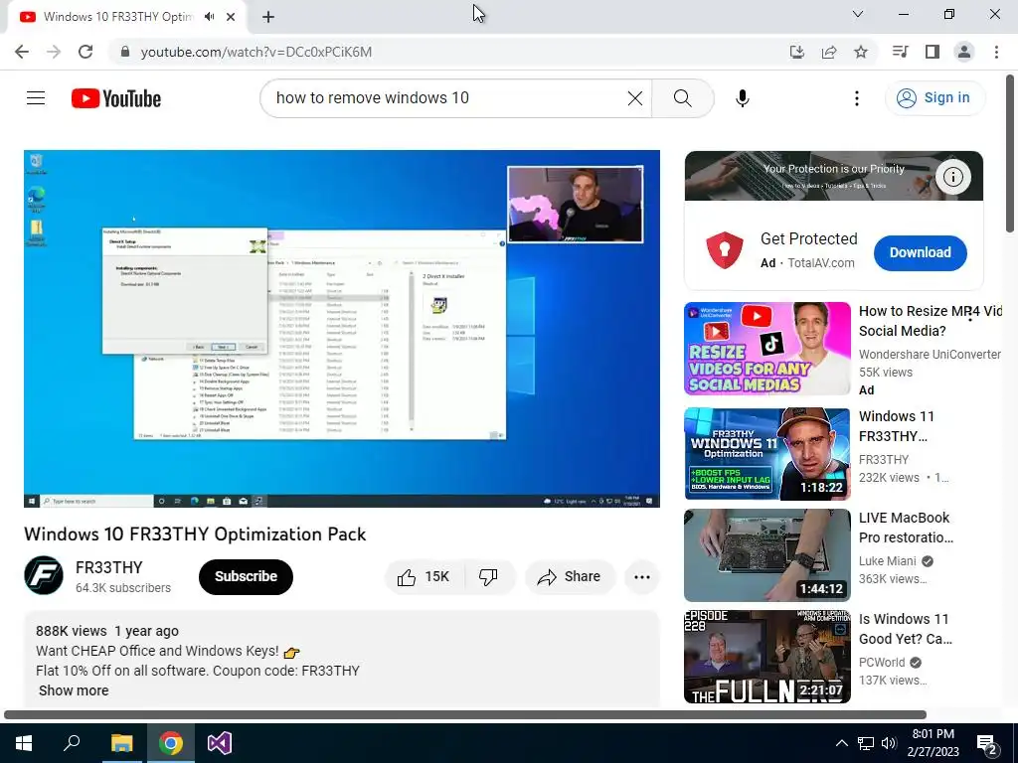Open the volume control in system tray
The height and width of the screenshot is (763, 1018).
tap(889, 743)
